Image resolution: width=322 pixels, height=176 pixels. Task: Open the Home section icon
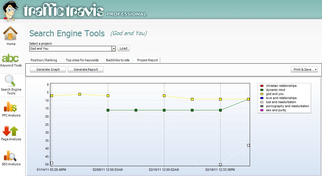[x=11, y=34]
